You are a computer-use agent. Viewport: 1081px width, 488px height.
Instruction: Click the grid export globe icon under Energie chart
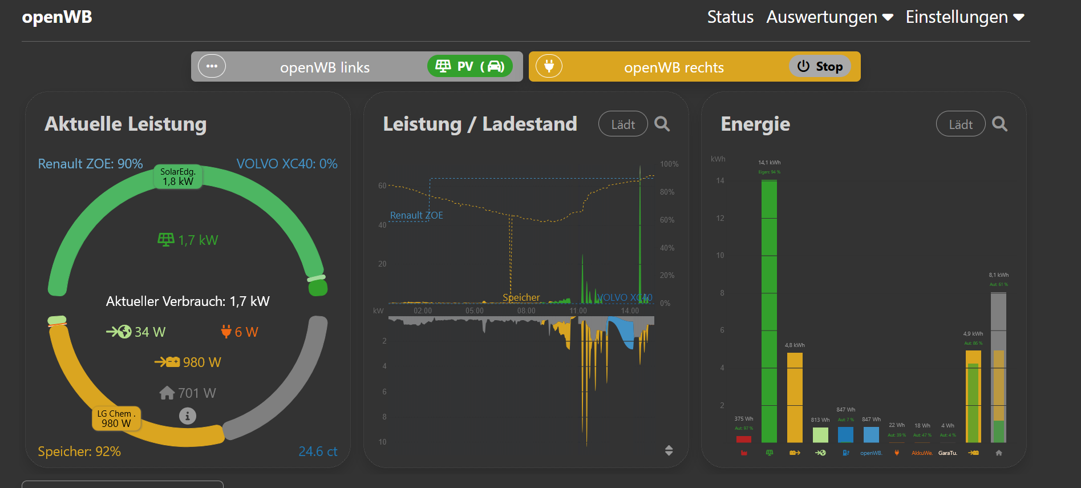(820, 453)
